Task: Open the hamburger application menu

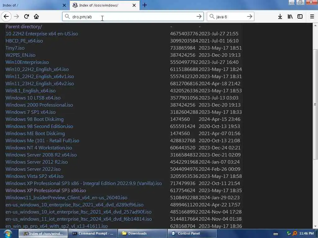Action: tap(312, 17)
